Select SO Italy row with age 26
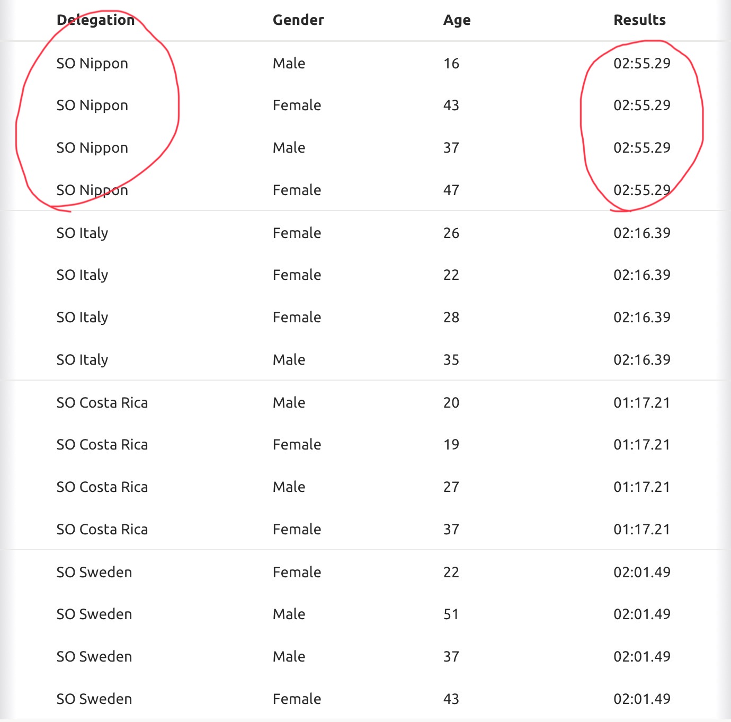This screenshot has height=722, width=731. pyautogui.click(x=365, y=233)
